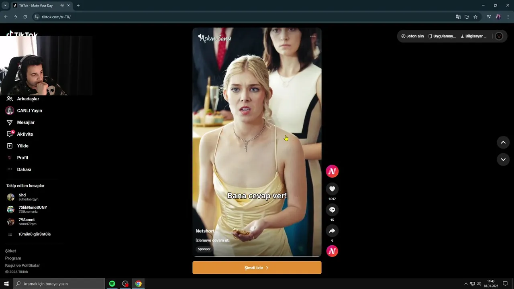Screen dimensions: 514x289
Task: Click the translate page icon in address bar
Action: click(x=458, y=17)
